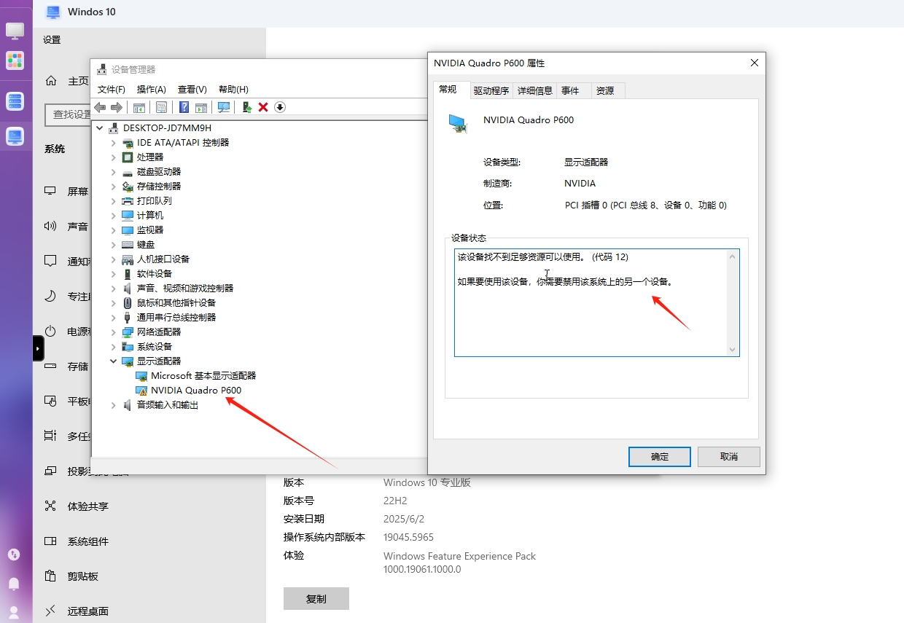
Task: Switch to the 驱动程序 tab
Action: click(491, 90)
